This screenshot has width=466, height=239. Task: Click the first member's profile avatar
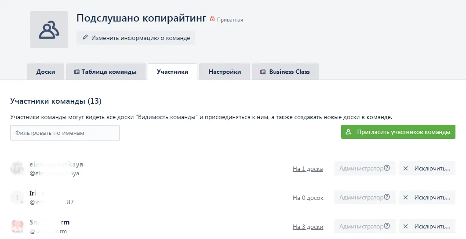(x=17, y=168)
